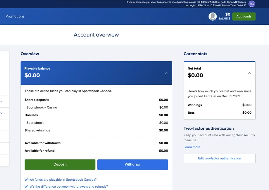The width and height of the screenshot is (269, 190).
Task: Click the RG responsible gaming badge icon
Action: pyautogui.click(x=252, y=4)
